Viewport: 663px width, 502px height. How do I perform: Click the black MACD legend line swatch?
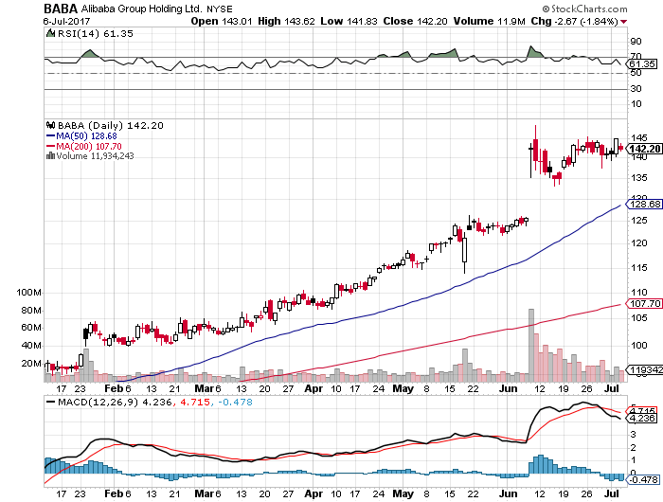[x=51, y=403]
